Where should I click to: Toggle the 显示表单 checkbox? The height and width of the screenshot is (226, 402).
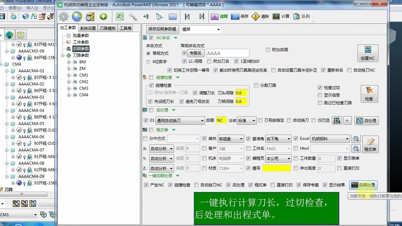pyautogui.click(x=339, y=158)
